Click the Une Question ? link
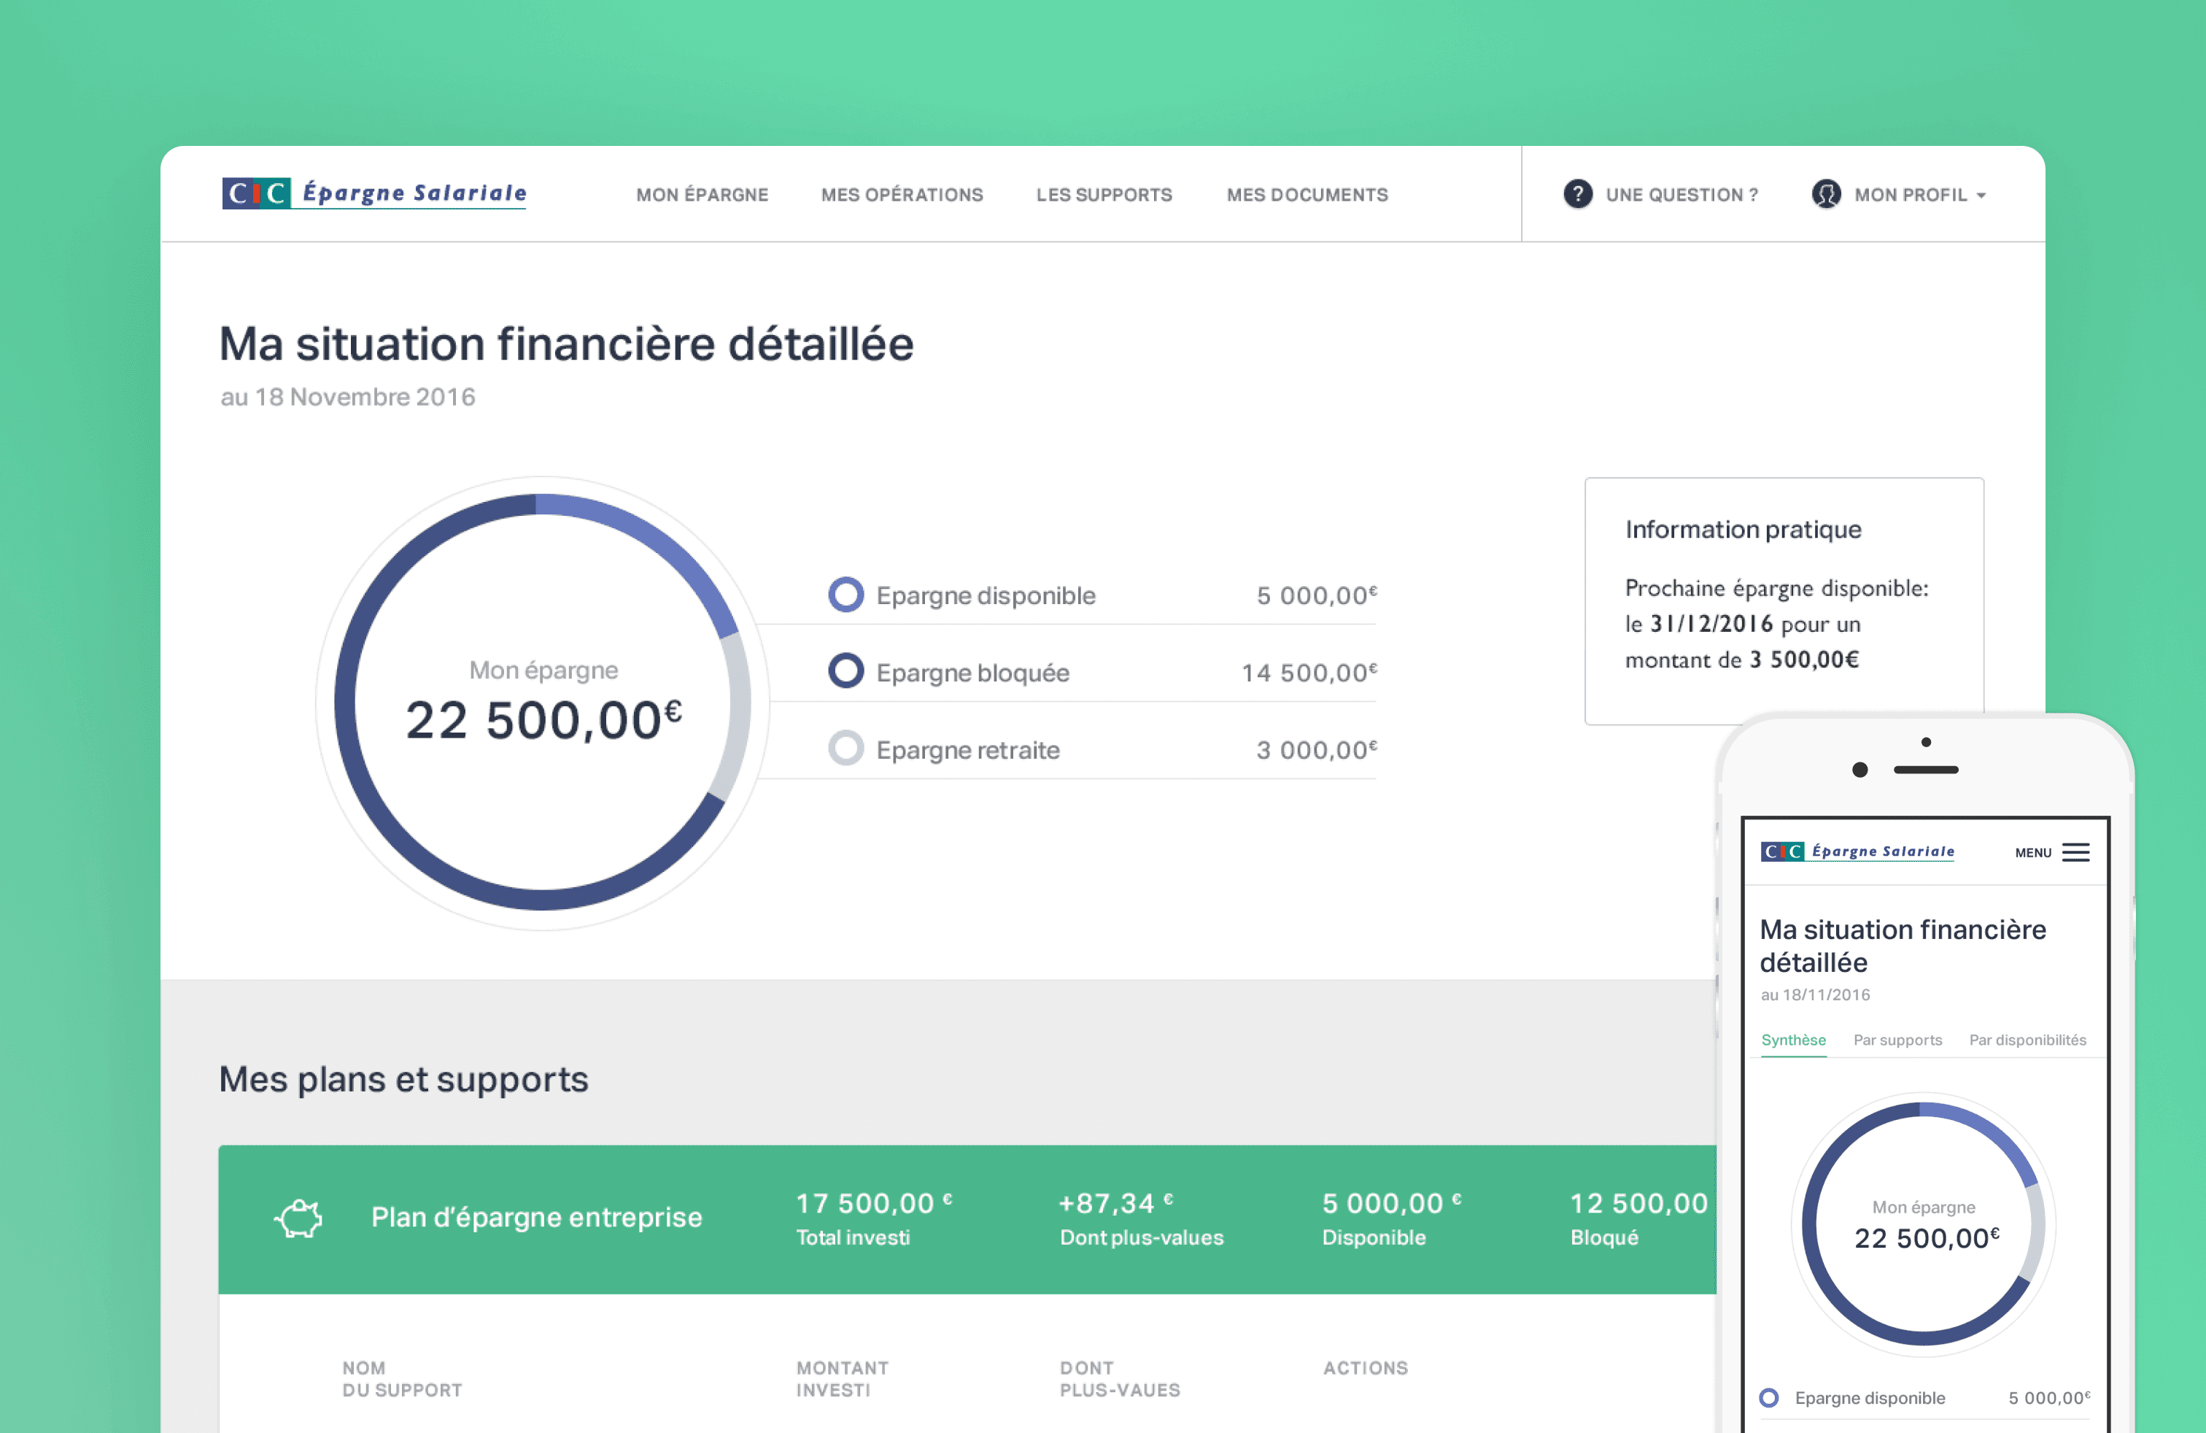Image resolution: width=2206 pixels, height=1433 pixels. point(1681,195)
